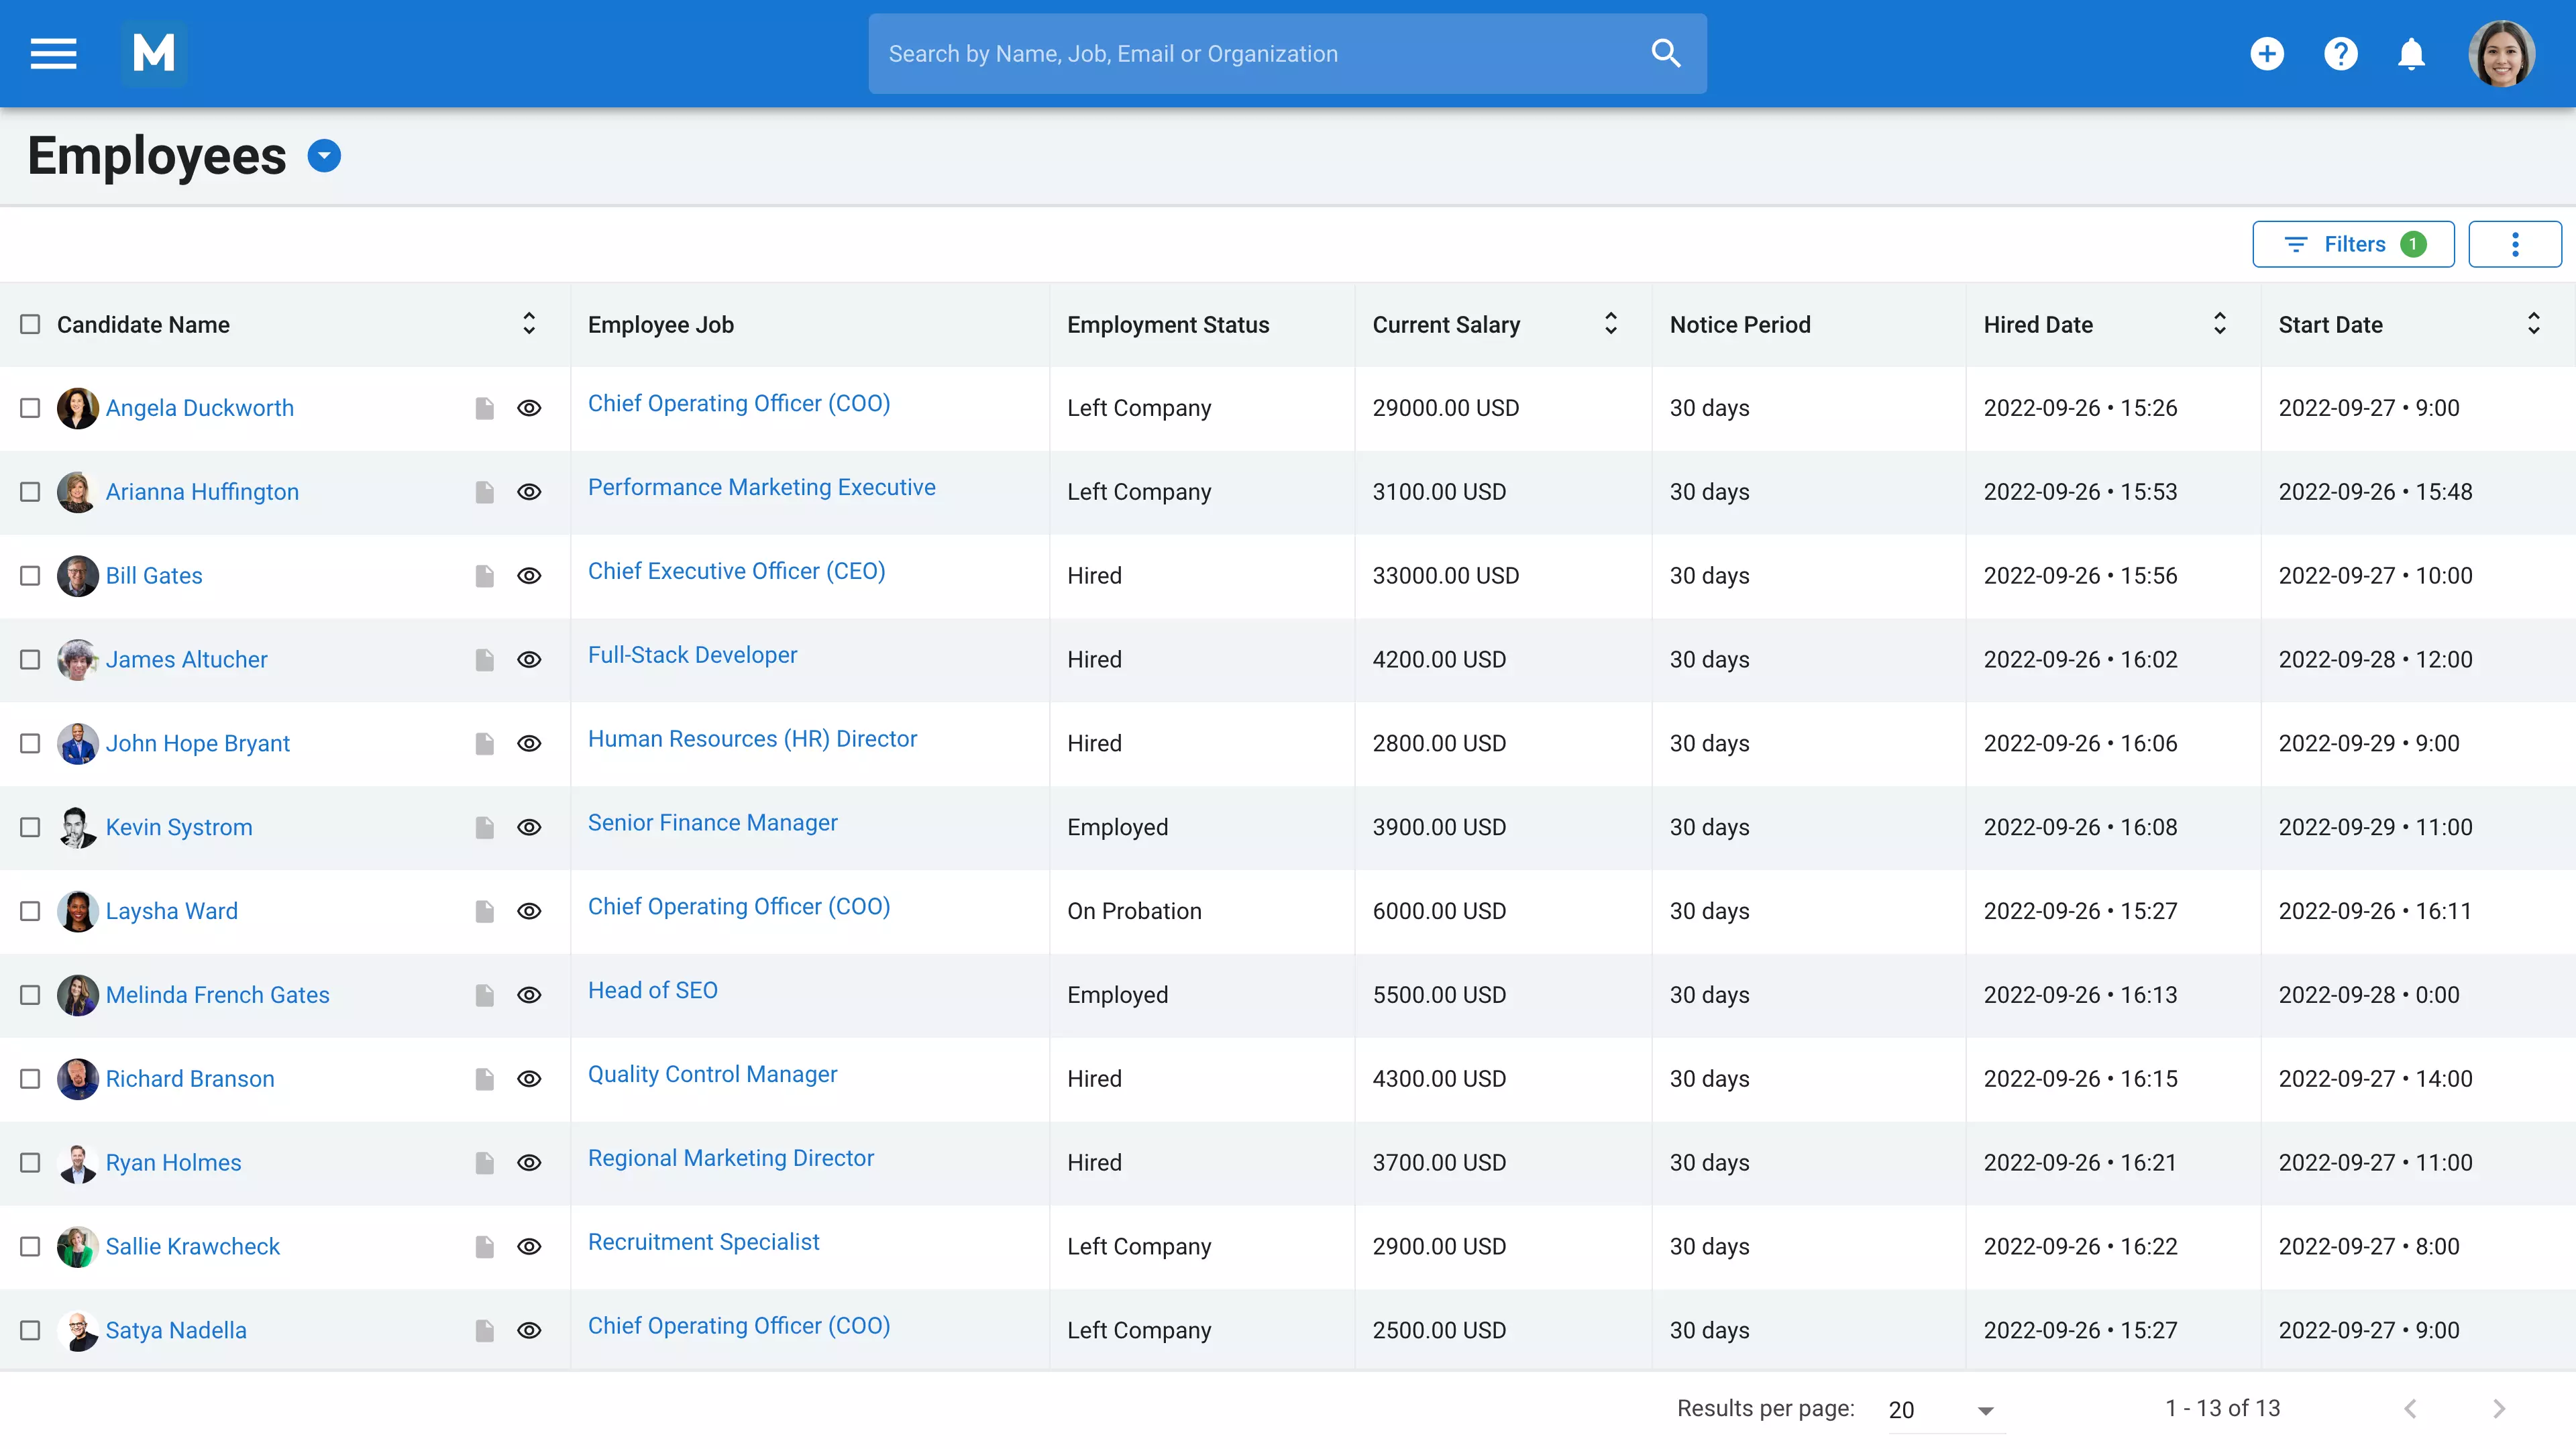Sort by the Current Salary column arrows
Screen dimensions: 2576x1449
[x=1610, y=324]
